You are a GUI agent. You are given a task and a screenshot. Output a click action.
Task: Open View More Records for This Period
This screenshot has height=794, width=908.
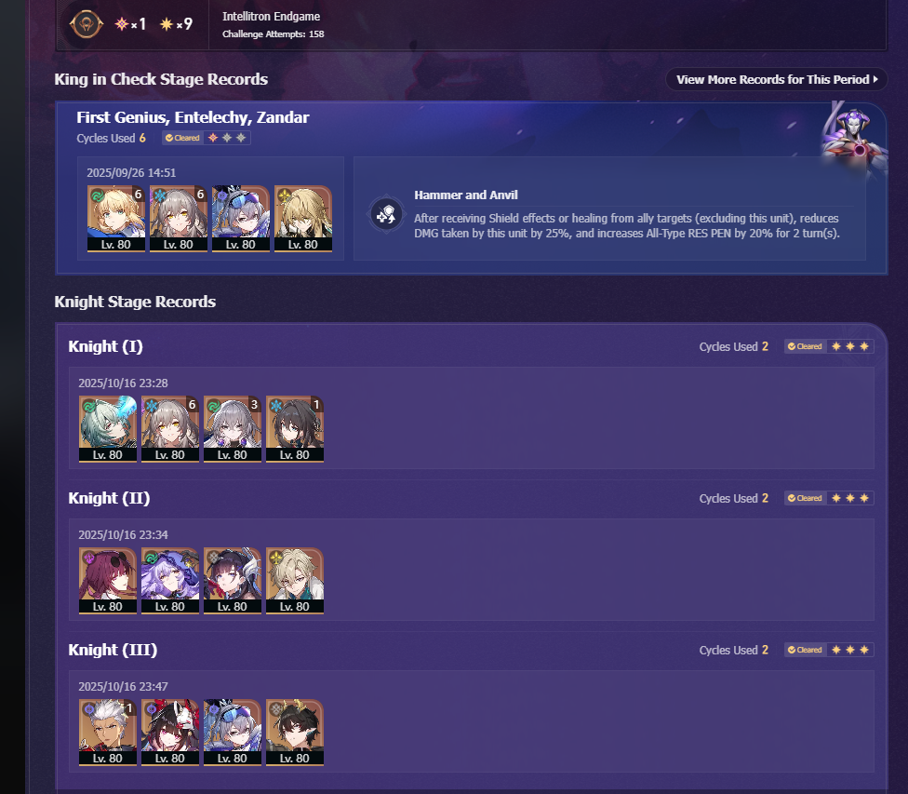coord(777,79)
